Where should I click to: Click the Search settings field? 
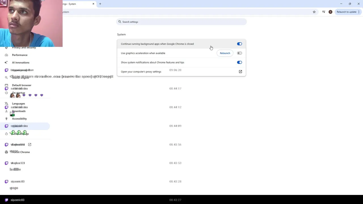[x=181, y=22]
